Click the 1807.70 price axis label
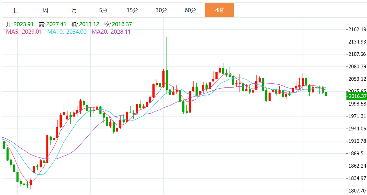367x195 pixels. (x=357, y=191)
